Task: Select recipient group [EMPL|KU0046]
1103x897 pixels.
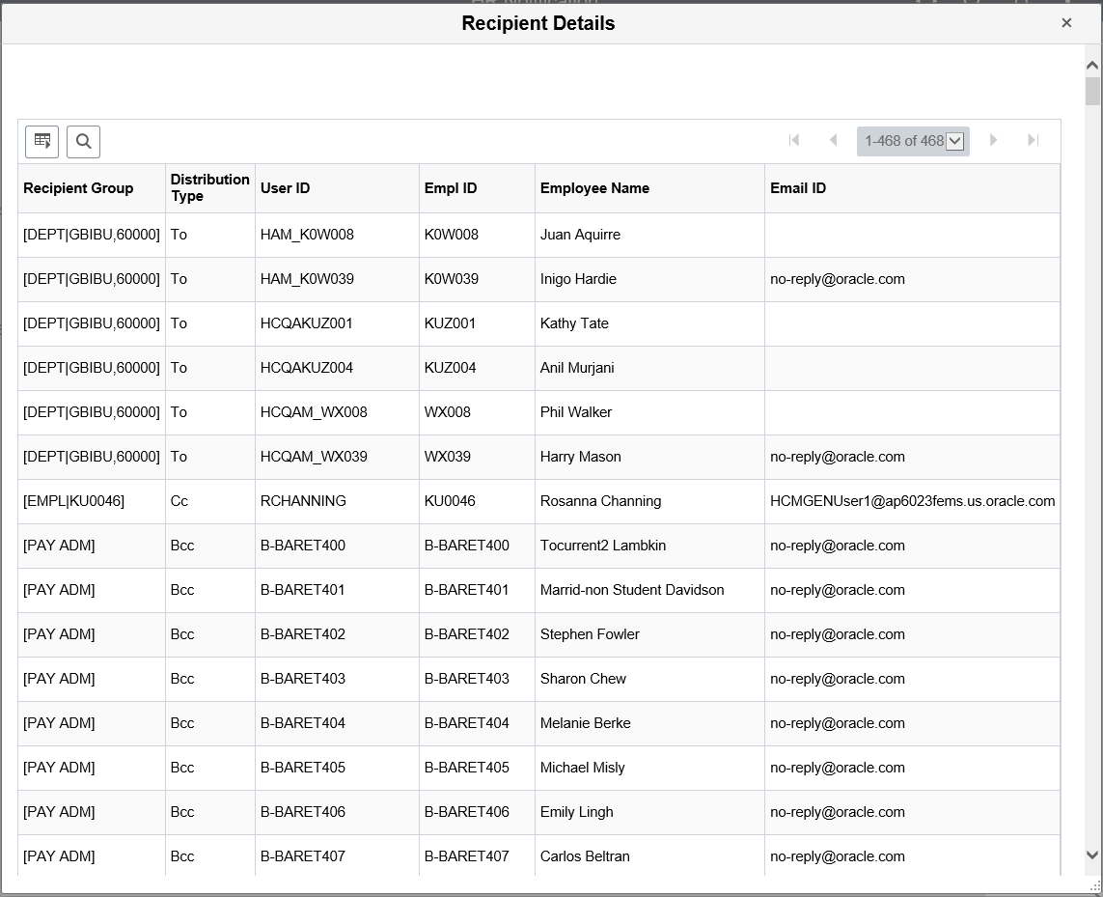Action: click(x=74, y=500)
